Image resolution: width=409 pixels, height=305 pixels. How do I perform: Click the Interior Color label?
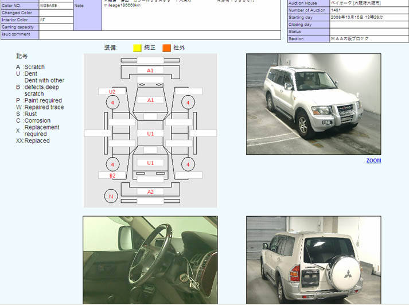[14, 20]
